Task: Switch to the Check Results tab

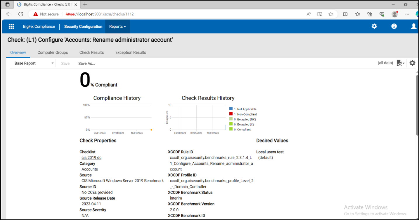Action: pos(91,53)
